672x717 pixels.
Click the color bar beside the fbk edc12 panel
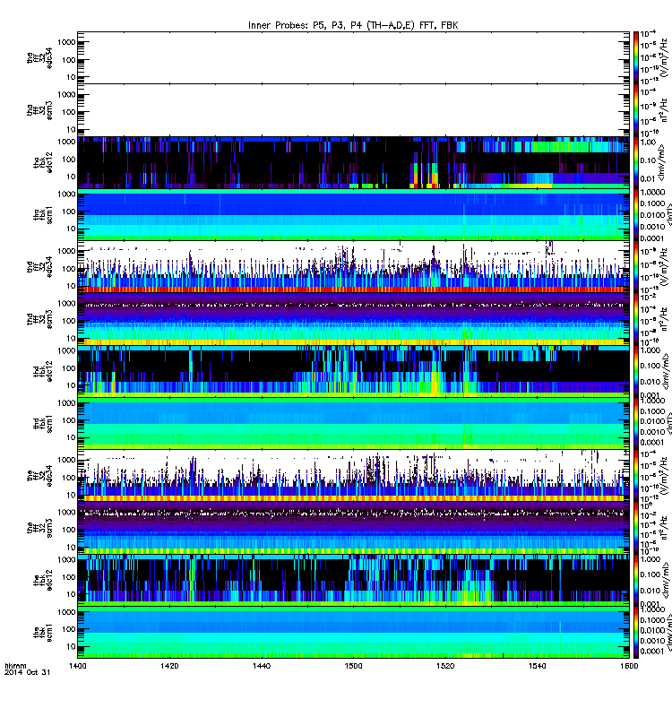coord(636,581)
